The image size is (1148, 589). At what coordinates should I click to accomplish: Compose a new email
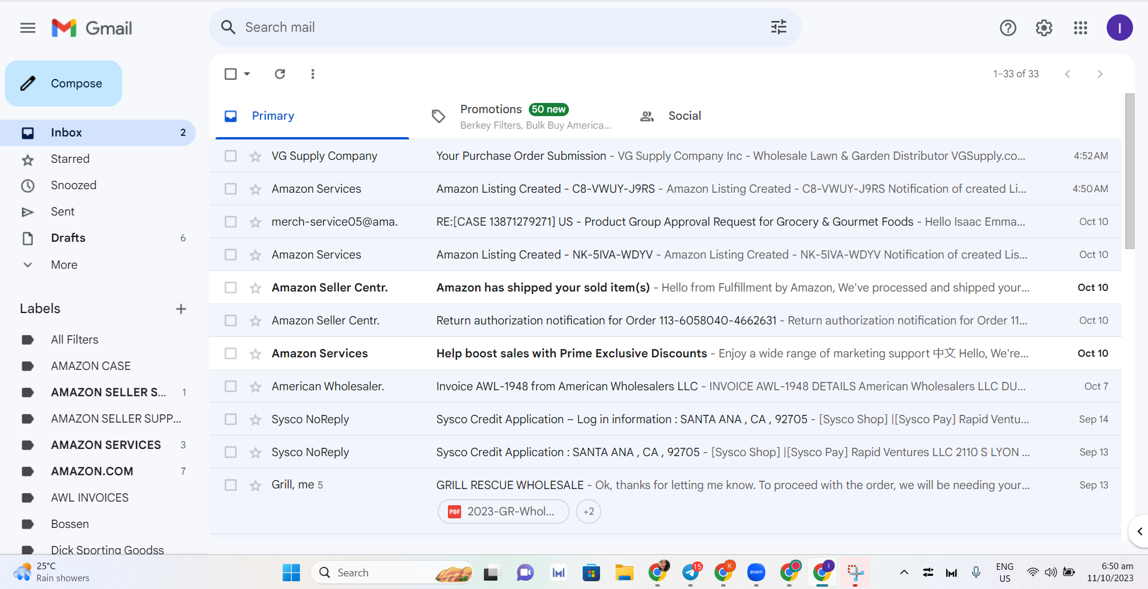pos(63,84)
